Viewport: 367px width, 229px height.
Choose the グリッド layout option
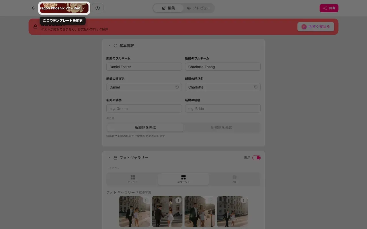coord(132,179)
